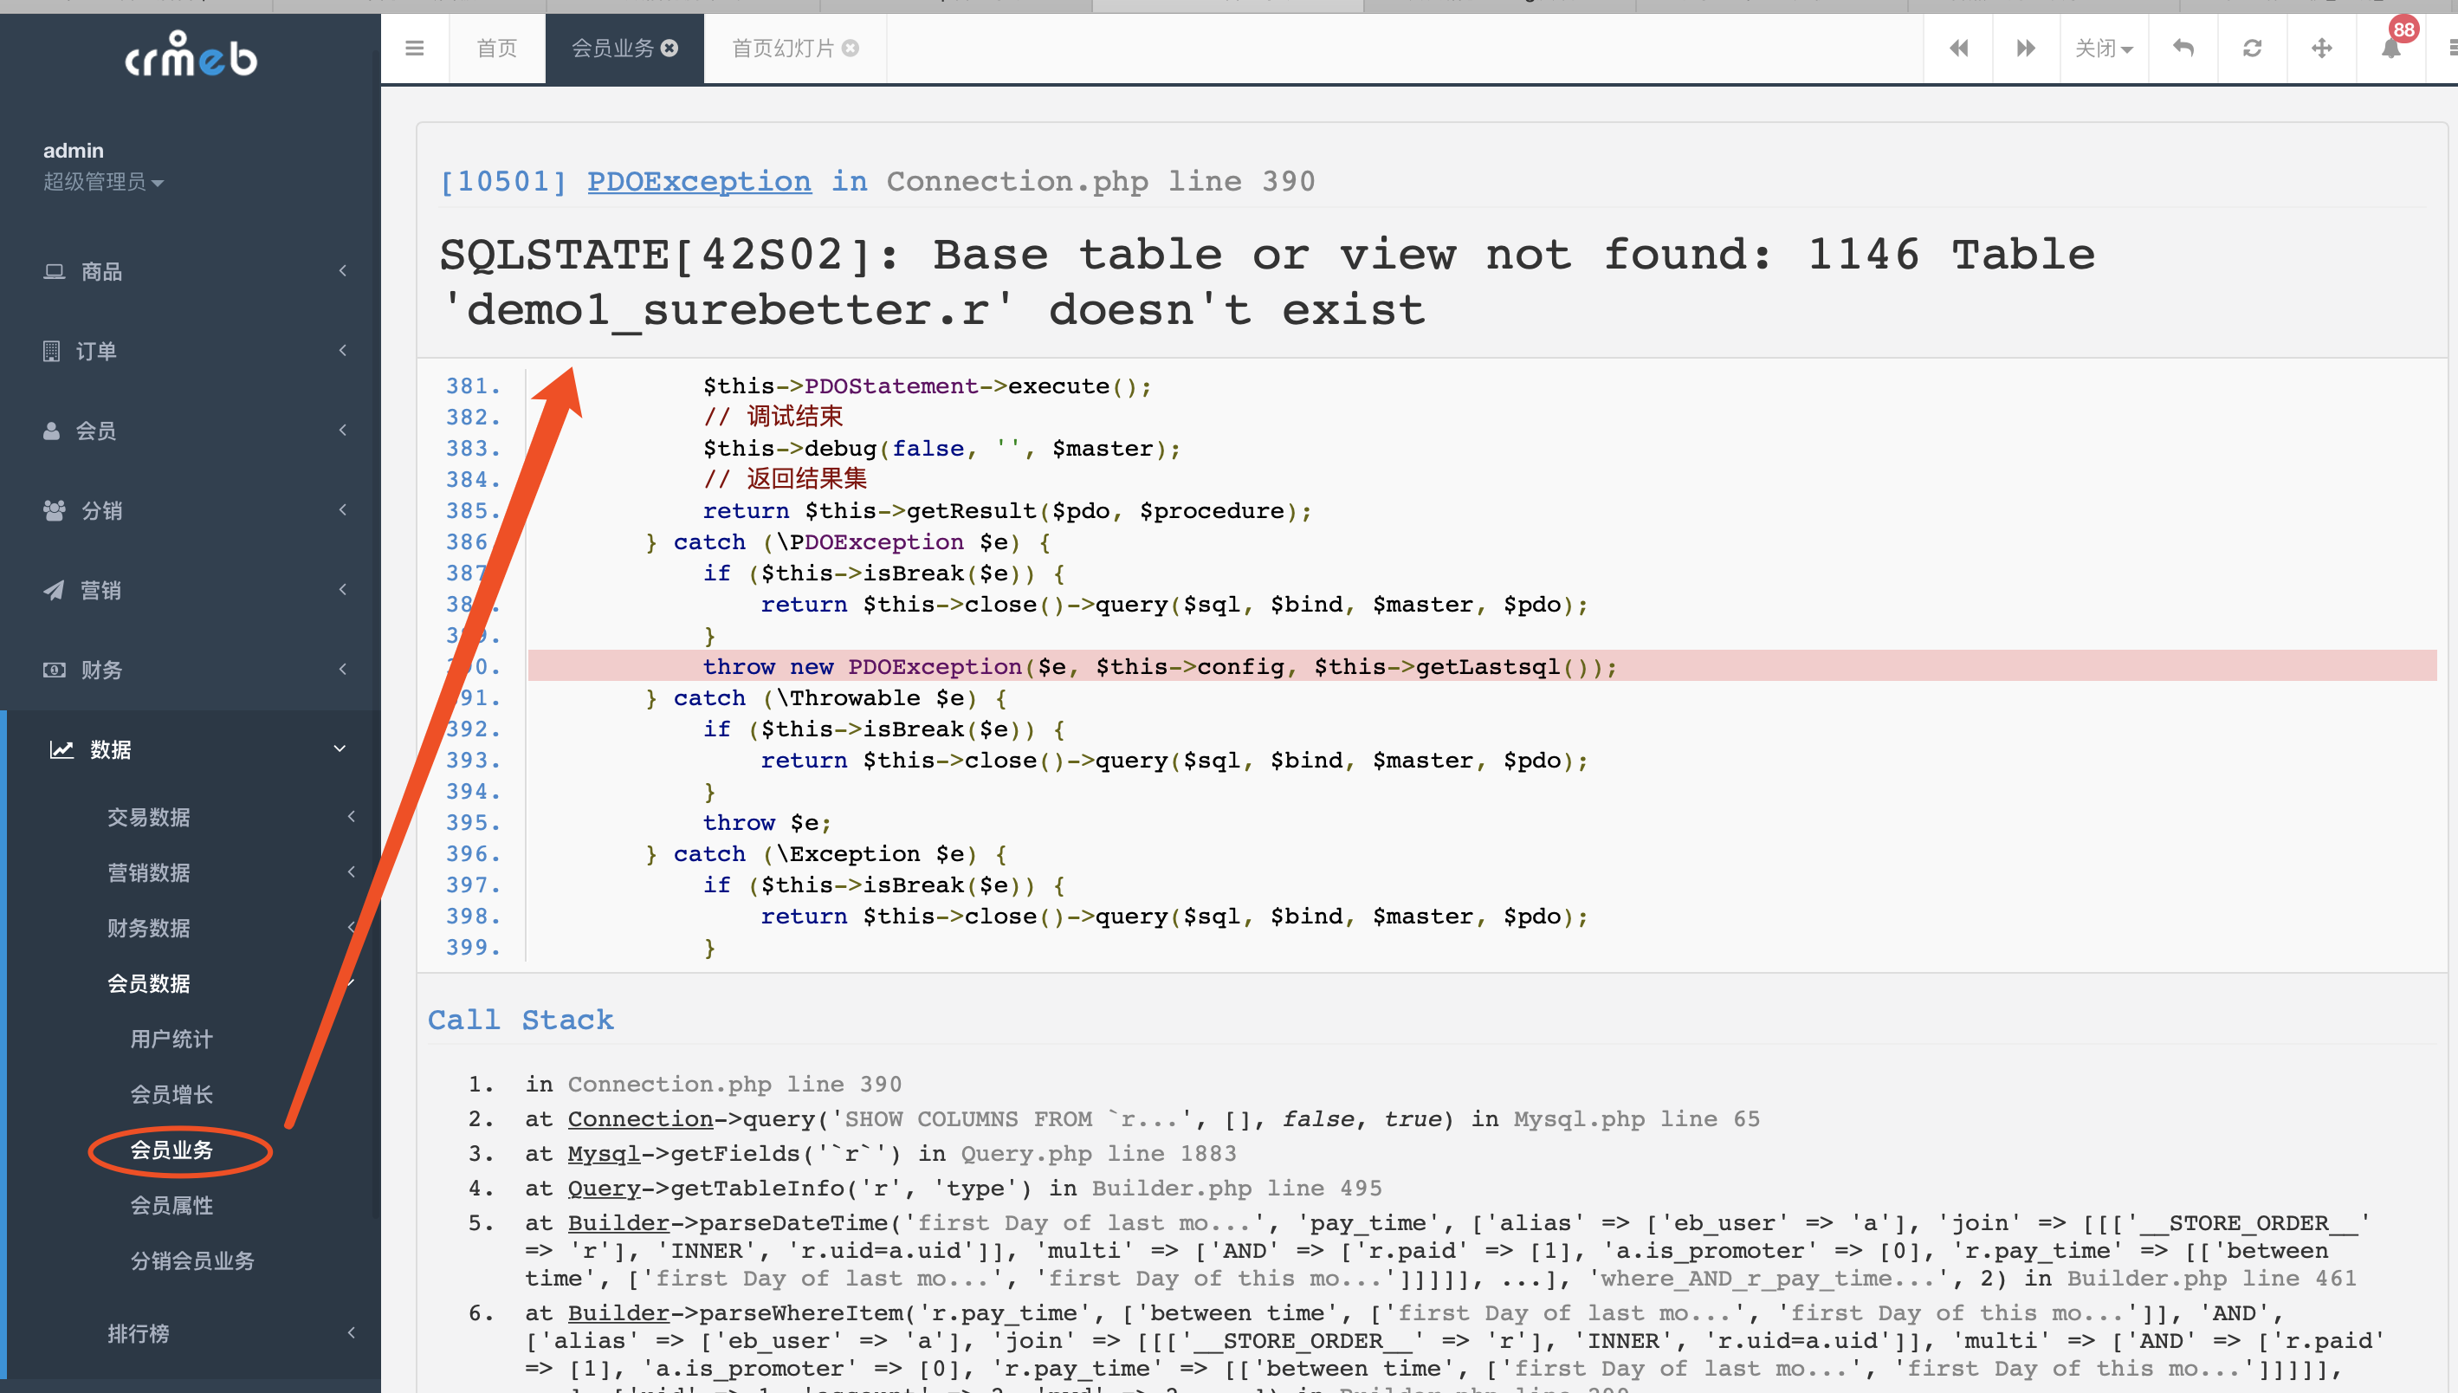Expand the 分销 menu chevron
Viewport: 2458px width, 1393px height.
tap(342, 509)
